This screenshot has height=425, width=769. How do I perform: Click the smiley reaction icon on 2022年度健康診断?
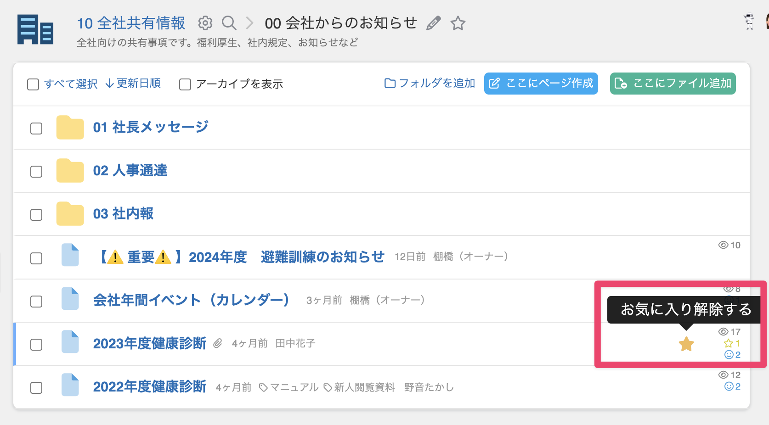point(729,386)
